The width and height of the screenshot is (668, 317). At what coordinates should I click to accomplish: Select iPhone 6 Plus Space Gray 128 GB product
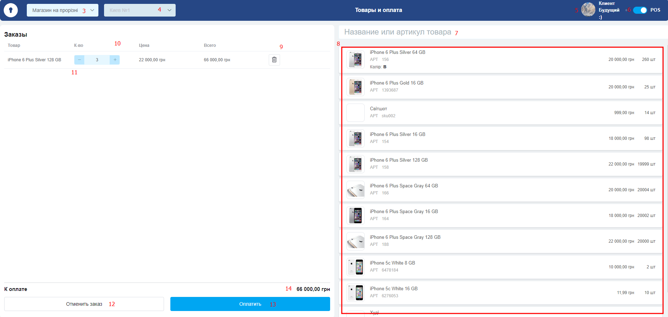click(501, 241)
